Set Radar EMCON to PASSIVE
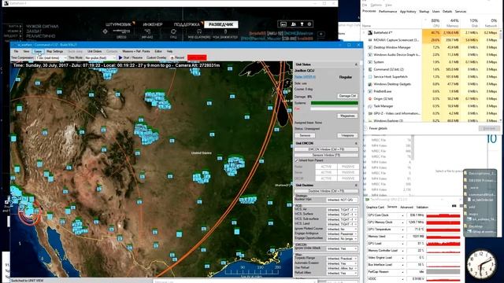The height and width of the screenshot is (283, 504). point(348,167)
